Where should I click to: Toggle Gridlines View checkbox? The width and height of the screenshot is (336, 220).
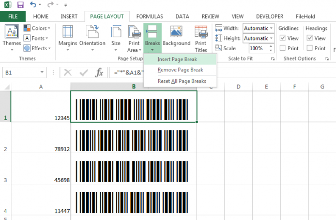tap(283, 38)
